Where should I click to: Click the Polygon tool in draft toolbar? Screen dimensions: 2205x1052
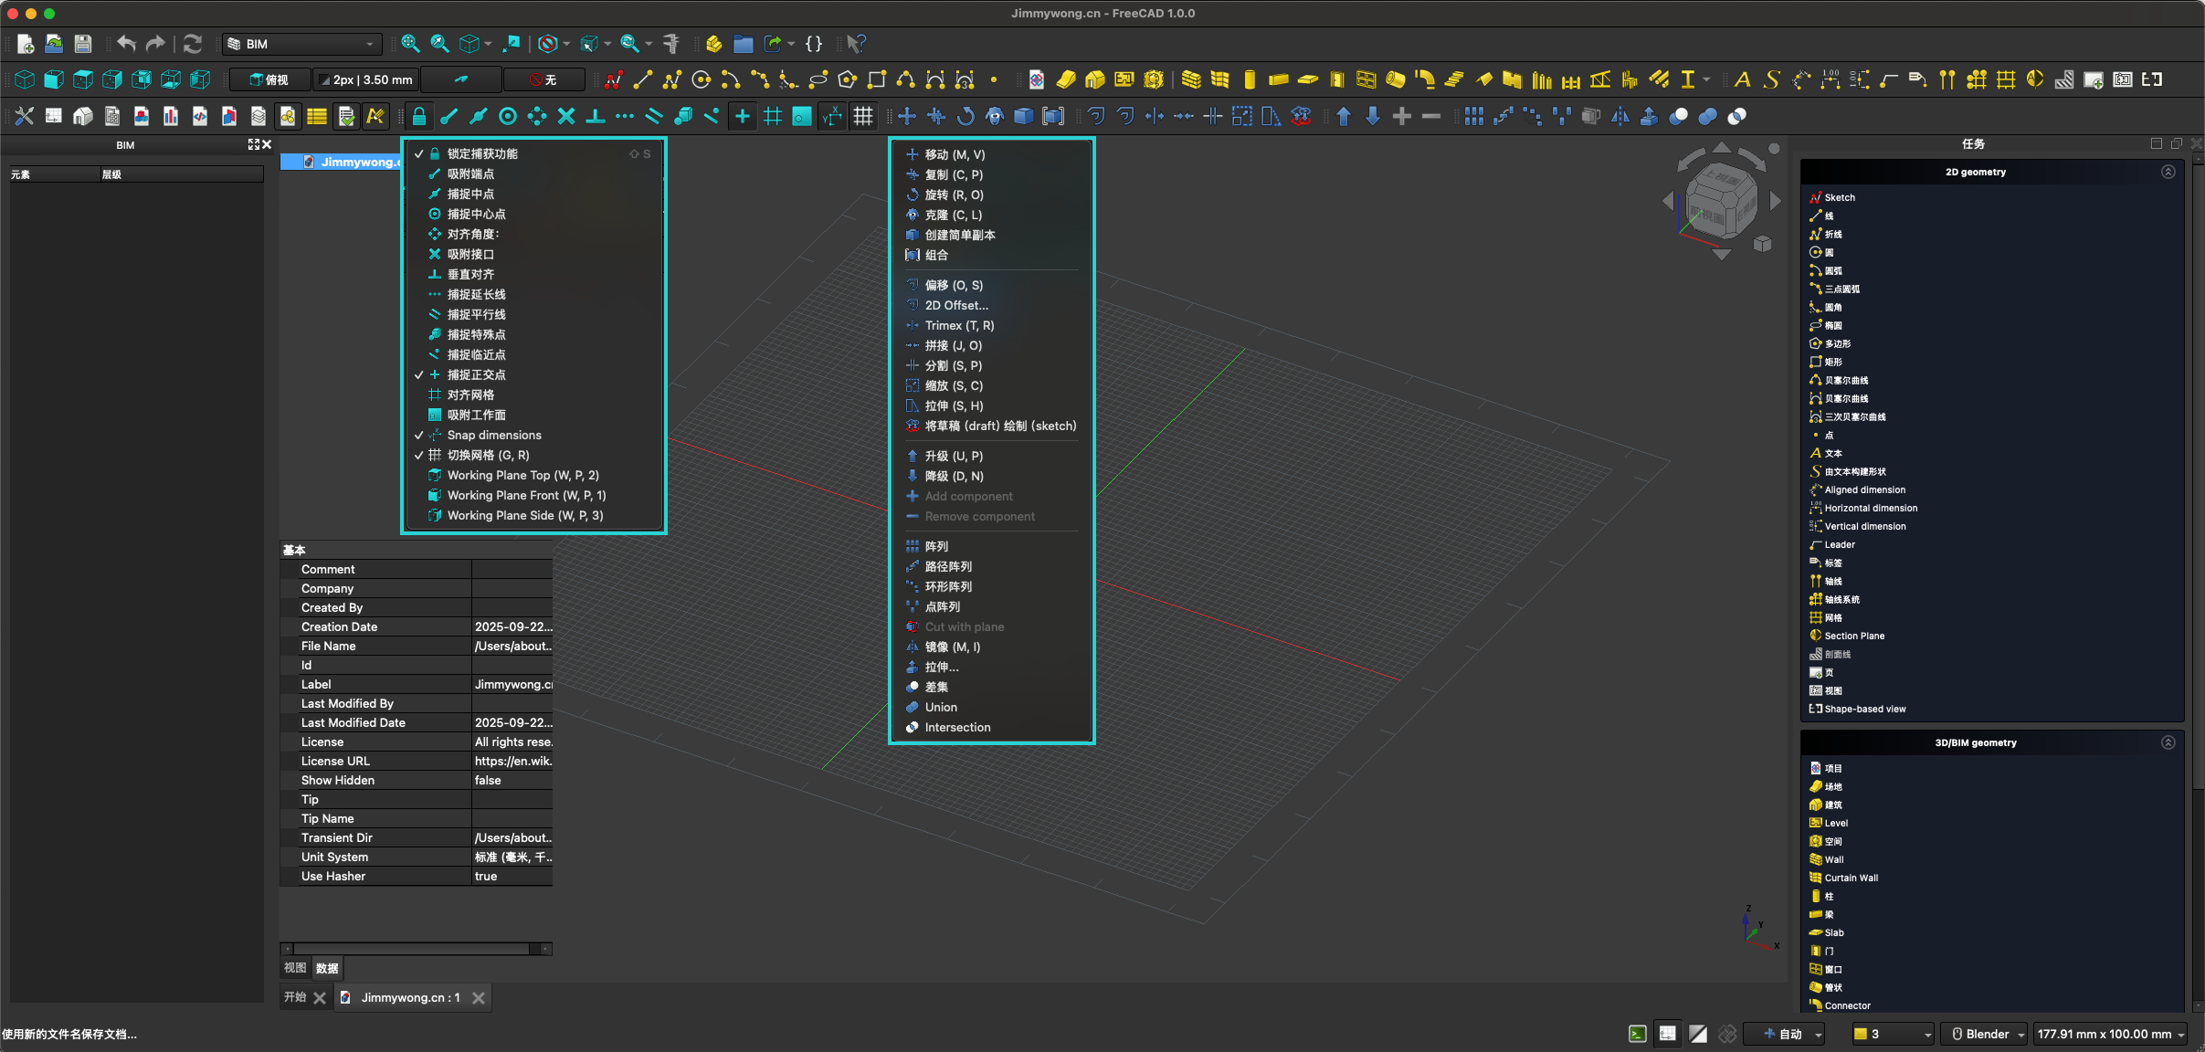click(x=848, y=80)
